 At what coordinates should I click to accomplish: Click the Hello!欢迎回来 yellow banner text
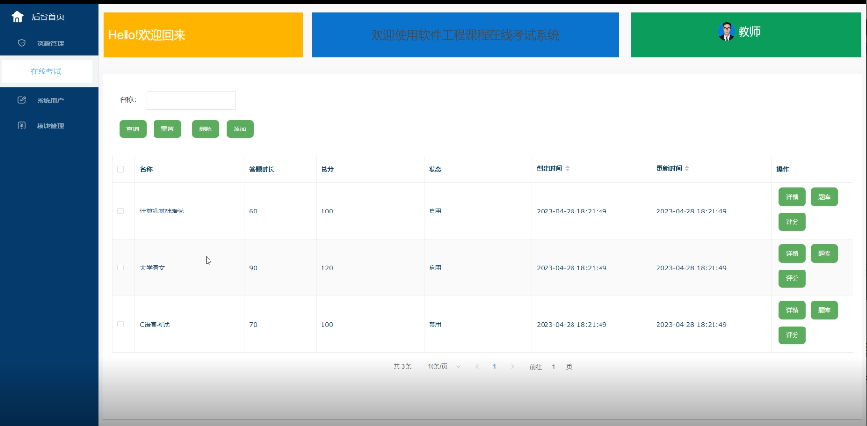click(x=147, y=35)
